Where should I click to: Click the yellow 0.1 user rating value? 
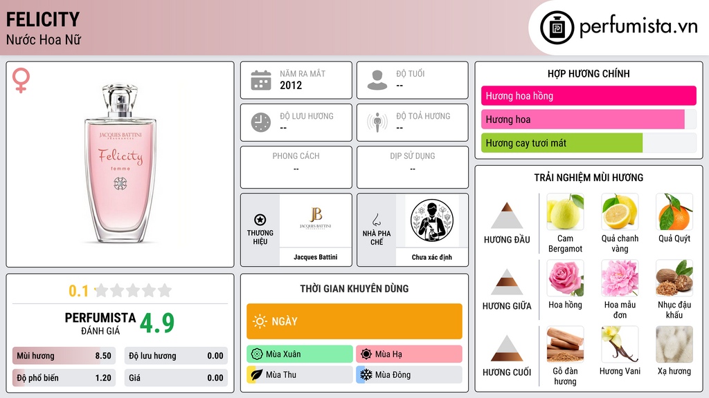click(79, 291)
